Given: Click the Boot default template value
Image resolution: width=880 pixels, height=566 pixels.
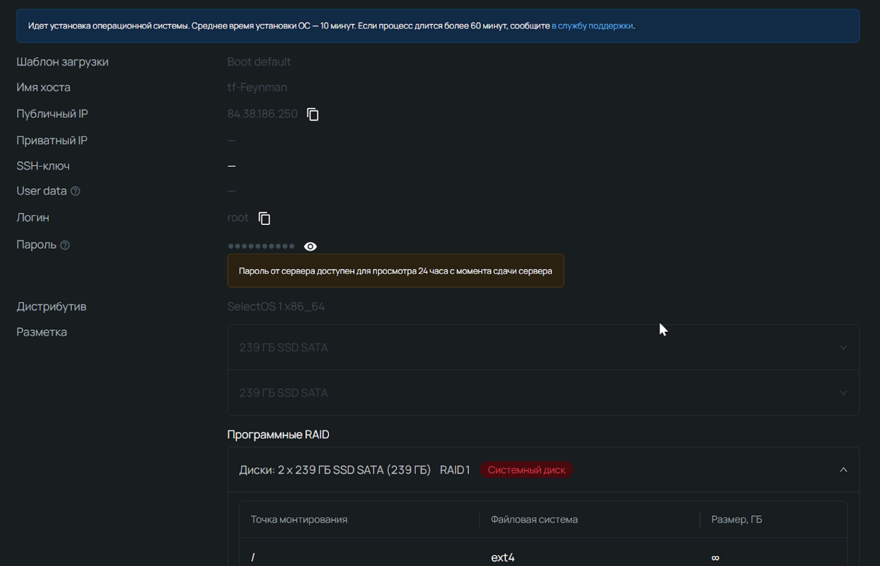Looking at the screenshot, I should point(259,62).
